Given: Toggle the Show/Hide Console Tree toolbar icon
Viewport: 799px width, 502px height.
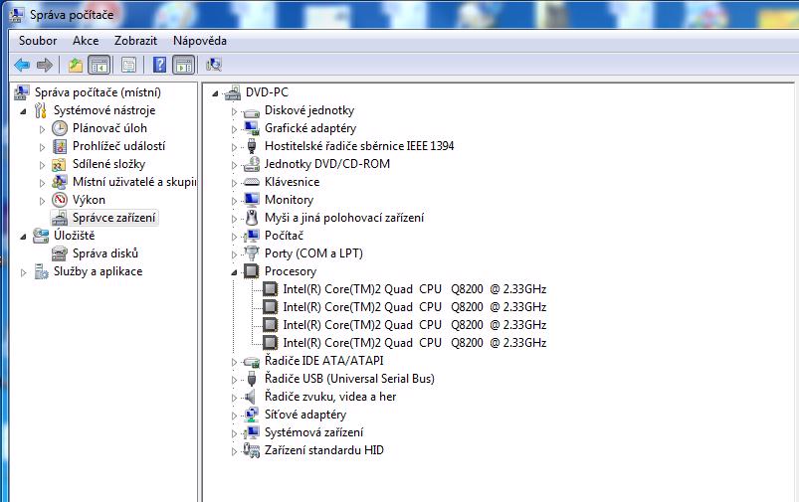Looking at the screenshot, I should [x=100, y=65].
